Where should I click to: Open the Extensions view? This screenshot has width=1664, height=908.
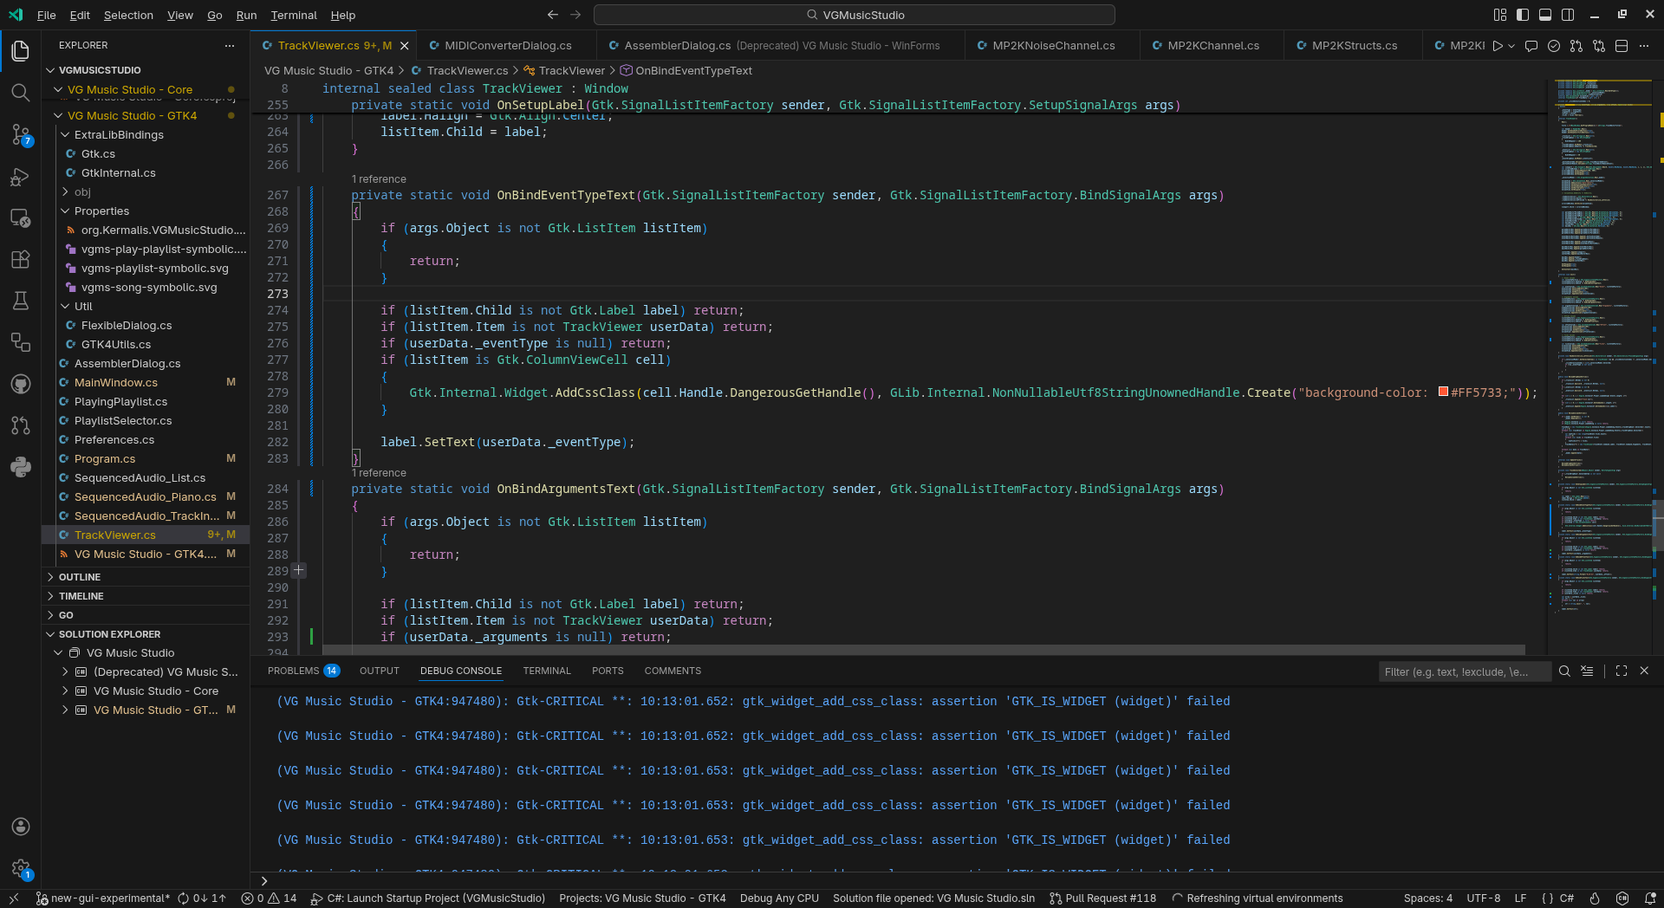point(20,259)
